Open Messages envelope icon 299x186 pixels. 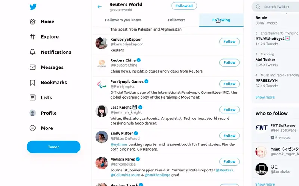33,67
